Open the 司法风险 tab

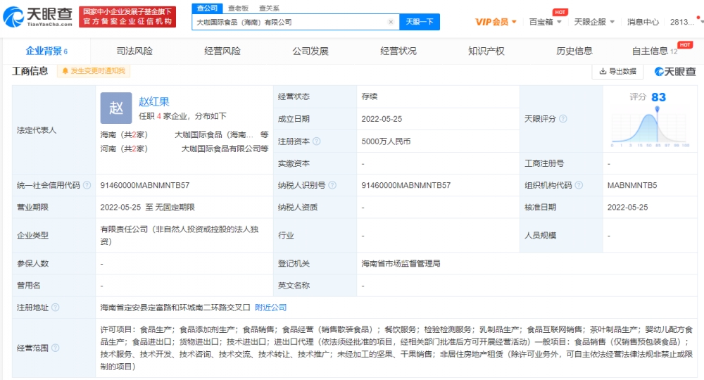point(134,51)
